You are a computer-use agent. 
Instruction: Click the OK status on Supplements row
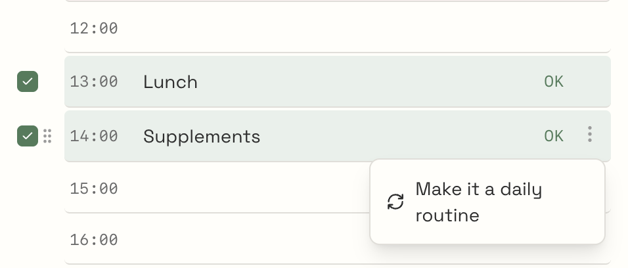(x=553, y=136)
